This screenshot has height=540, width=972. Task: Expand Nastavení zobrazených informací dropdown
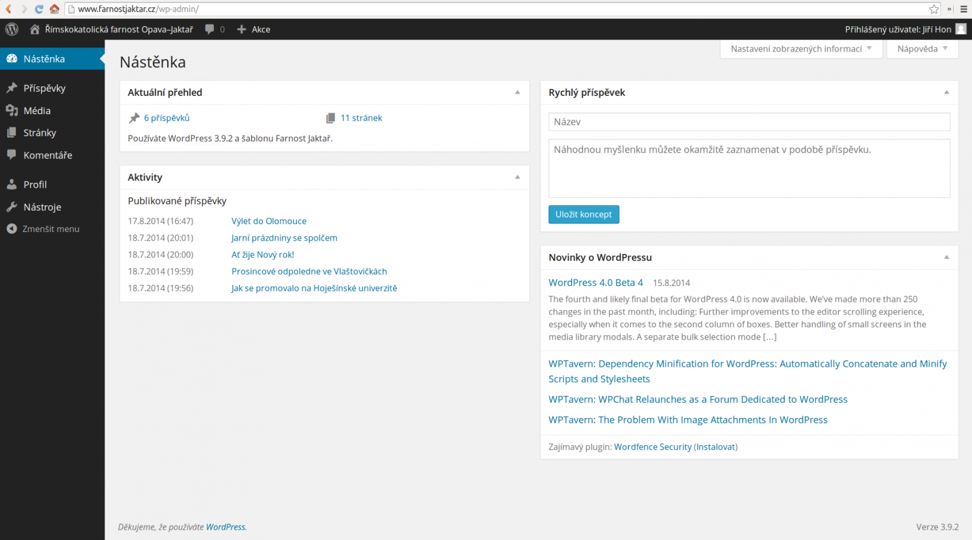[x=801, y=49]
